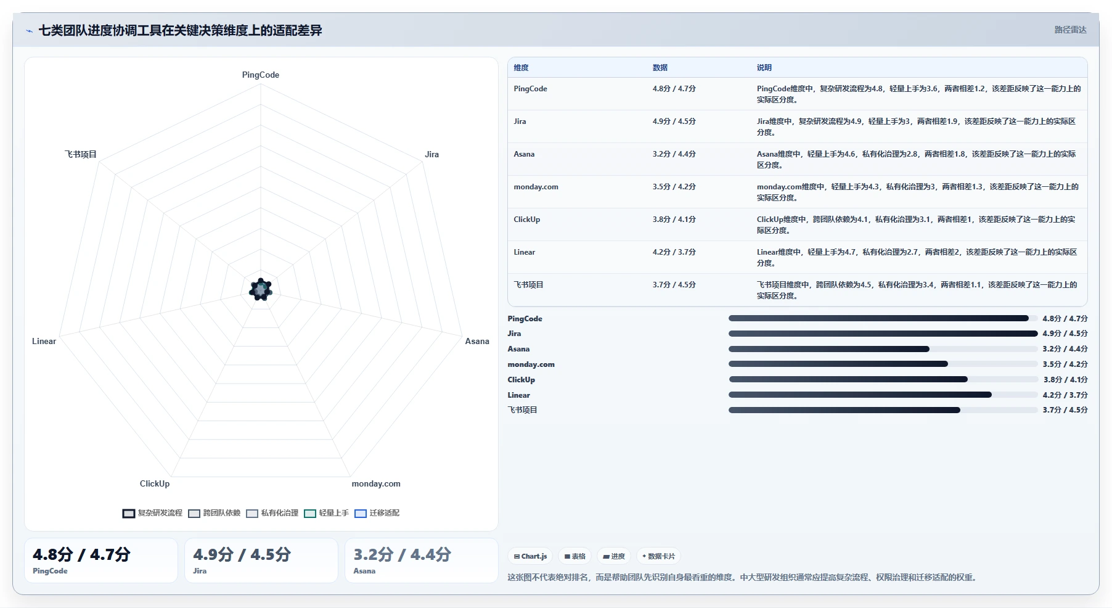This screenshot has height=608, width=1112.
Task: Click the monday.com progress bar
Action: click(x=883, y=364)
